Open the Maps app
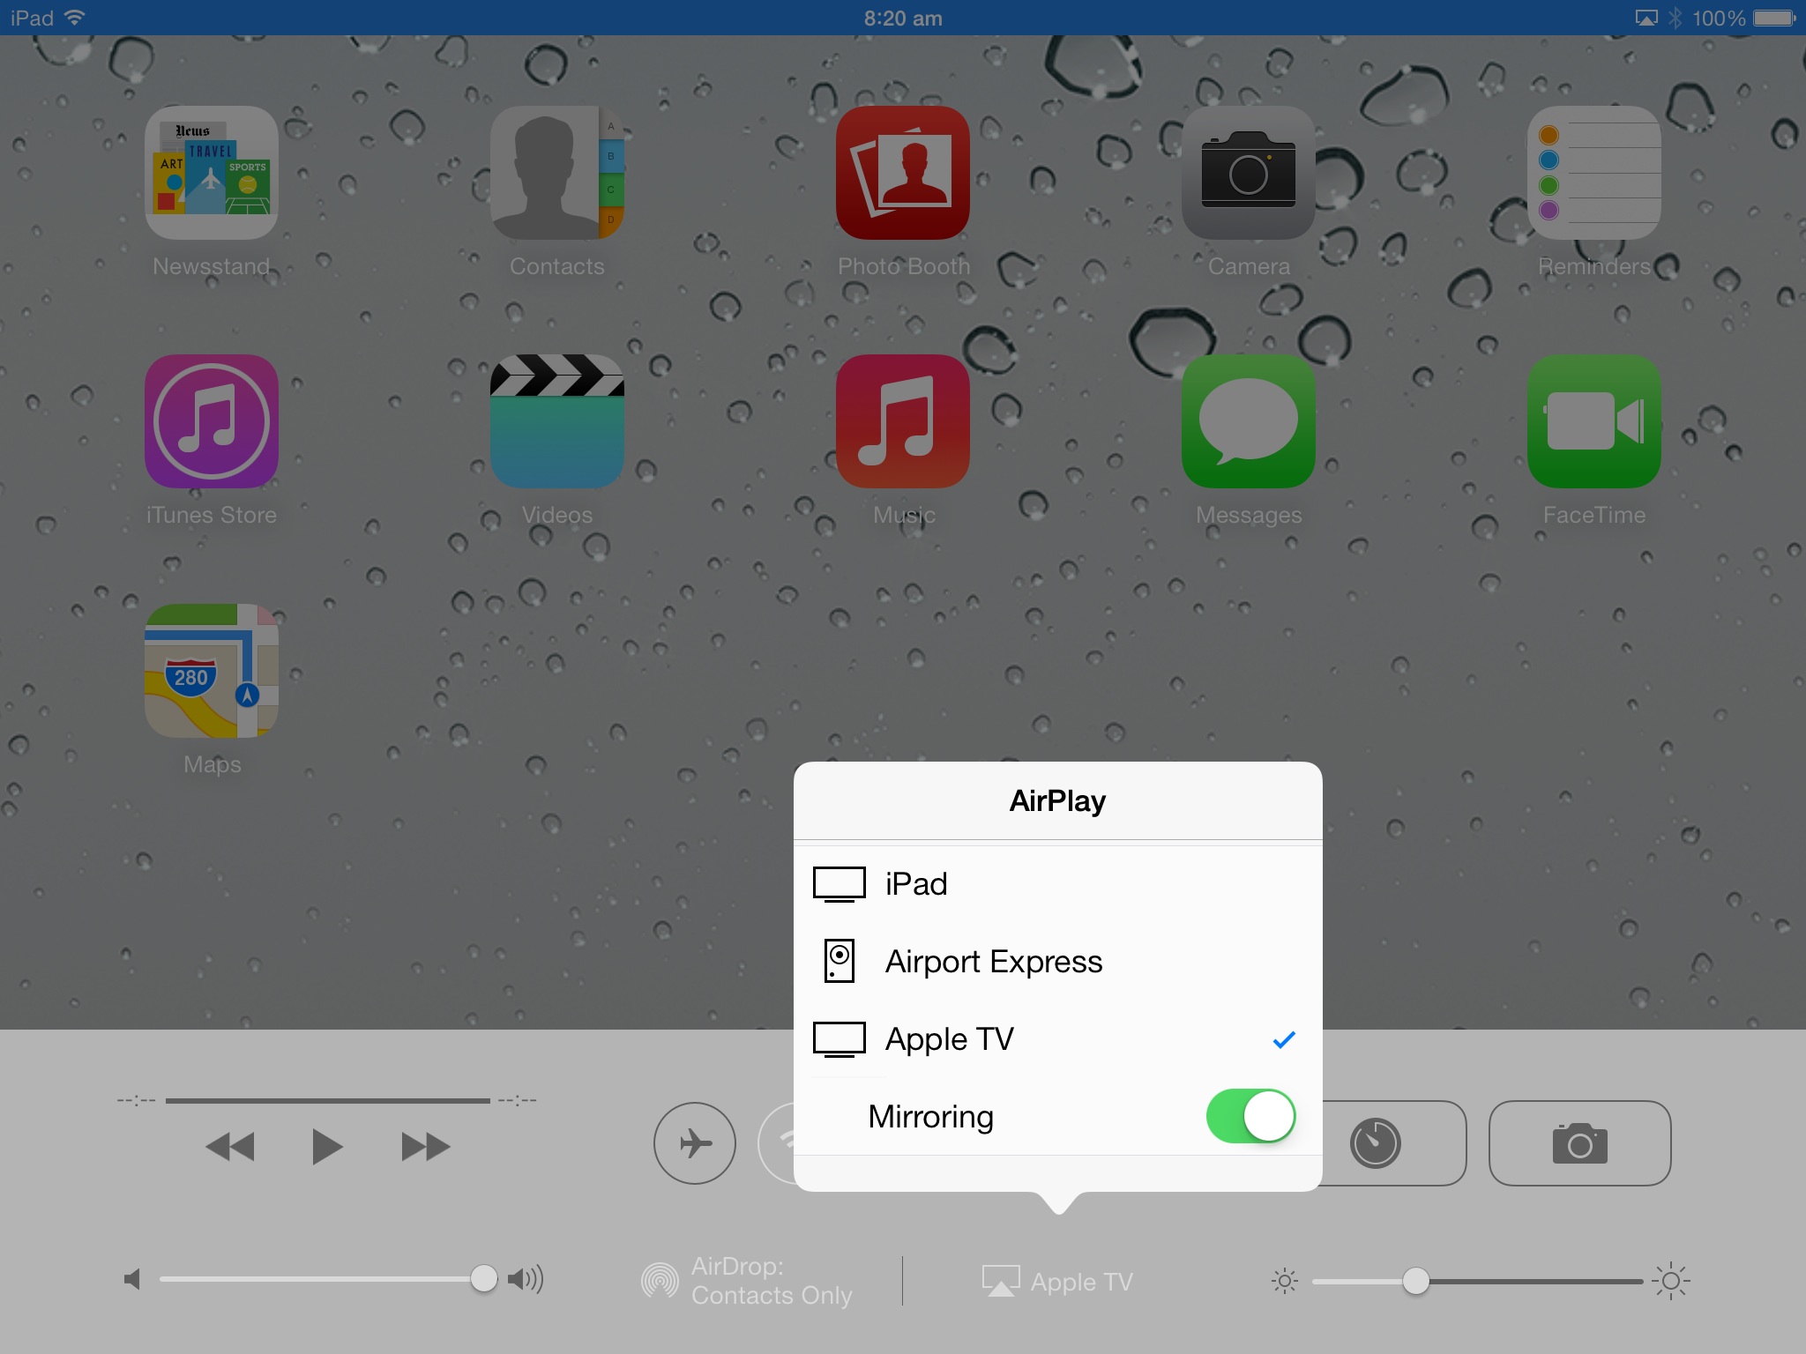 (x=211, y=671)
